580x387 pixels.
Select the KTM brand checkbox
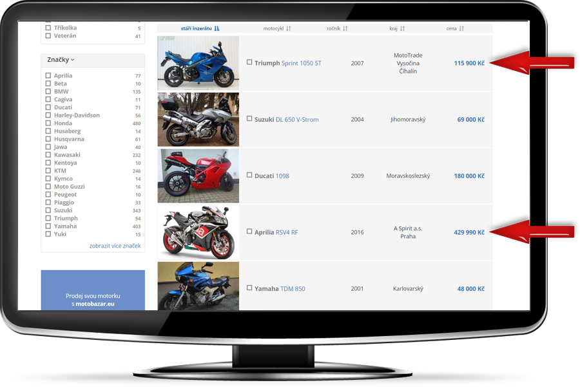(48, 170)
